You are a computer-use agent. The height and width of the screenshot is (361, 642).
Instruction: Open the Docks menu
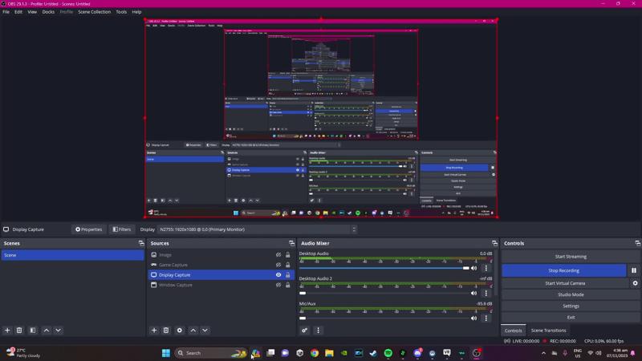(x=48, y=12)
